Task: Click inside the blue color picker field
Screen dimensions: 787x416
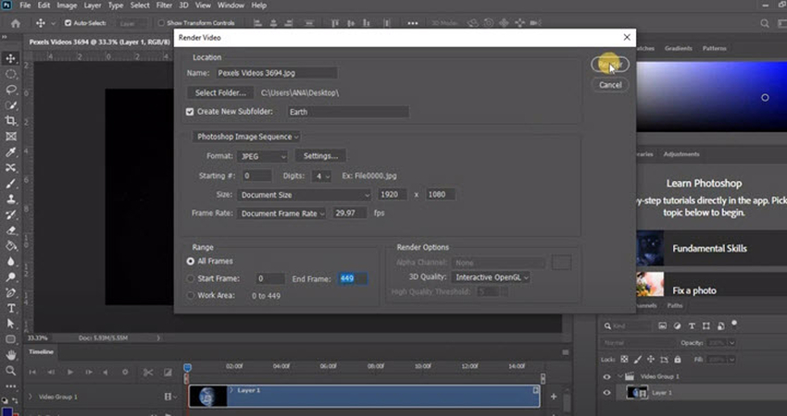Action: (x=711, y=97)
